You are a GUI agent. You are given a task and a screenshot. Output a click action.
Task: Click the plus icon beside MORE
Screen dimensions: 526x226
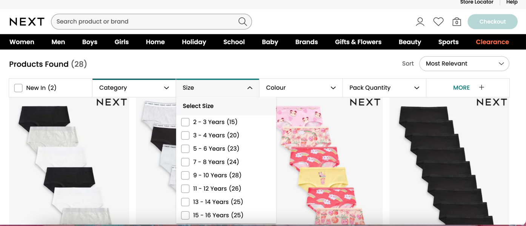click(x=481, y=87)
